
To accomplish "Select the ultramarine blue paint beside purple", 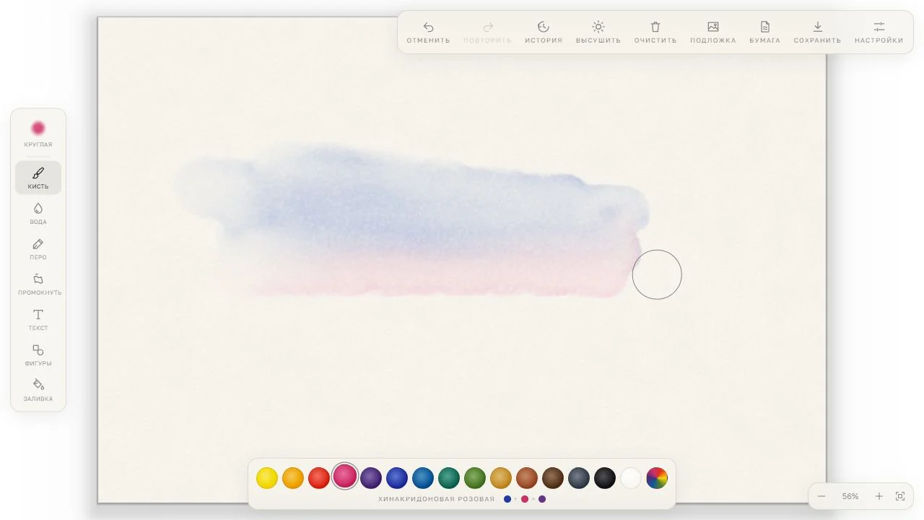I will click(x=397, y=478).
